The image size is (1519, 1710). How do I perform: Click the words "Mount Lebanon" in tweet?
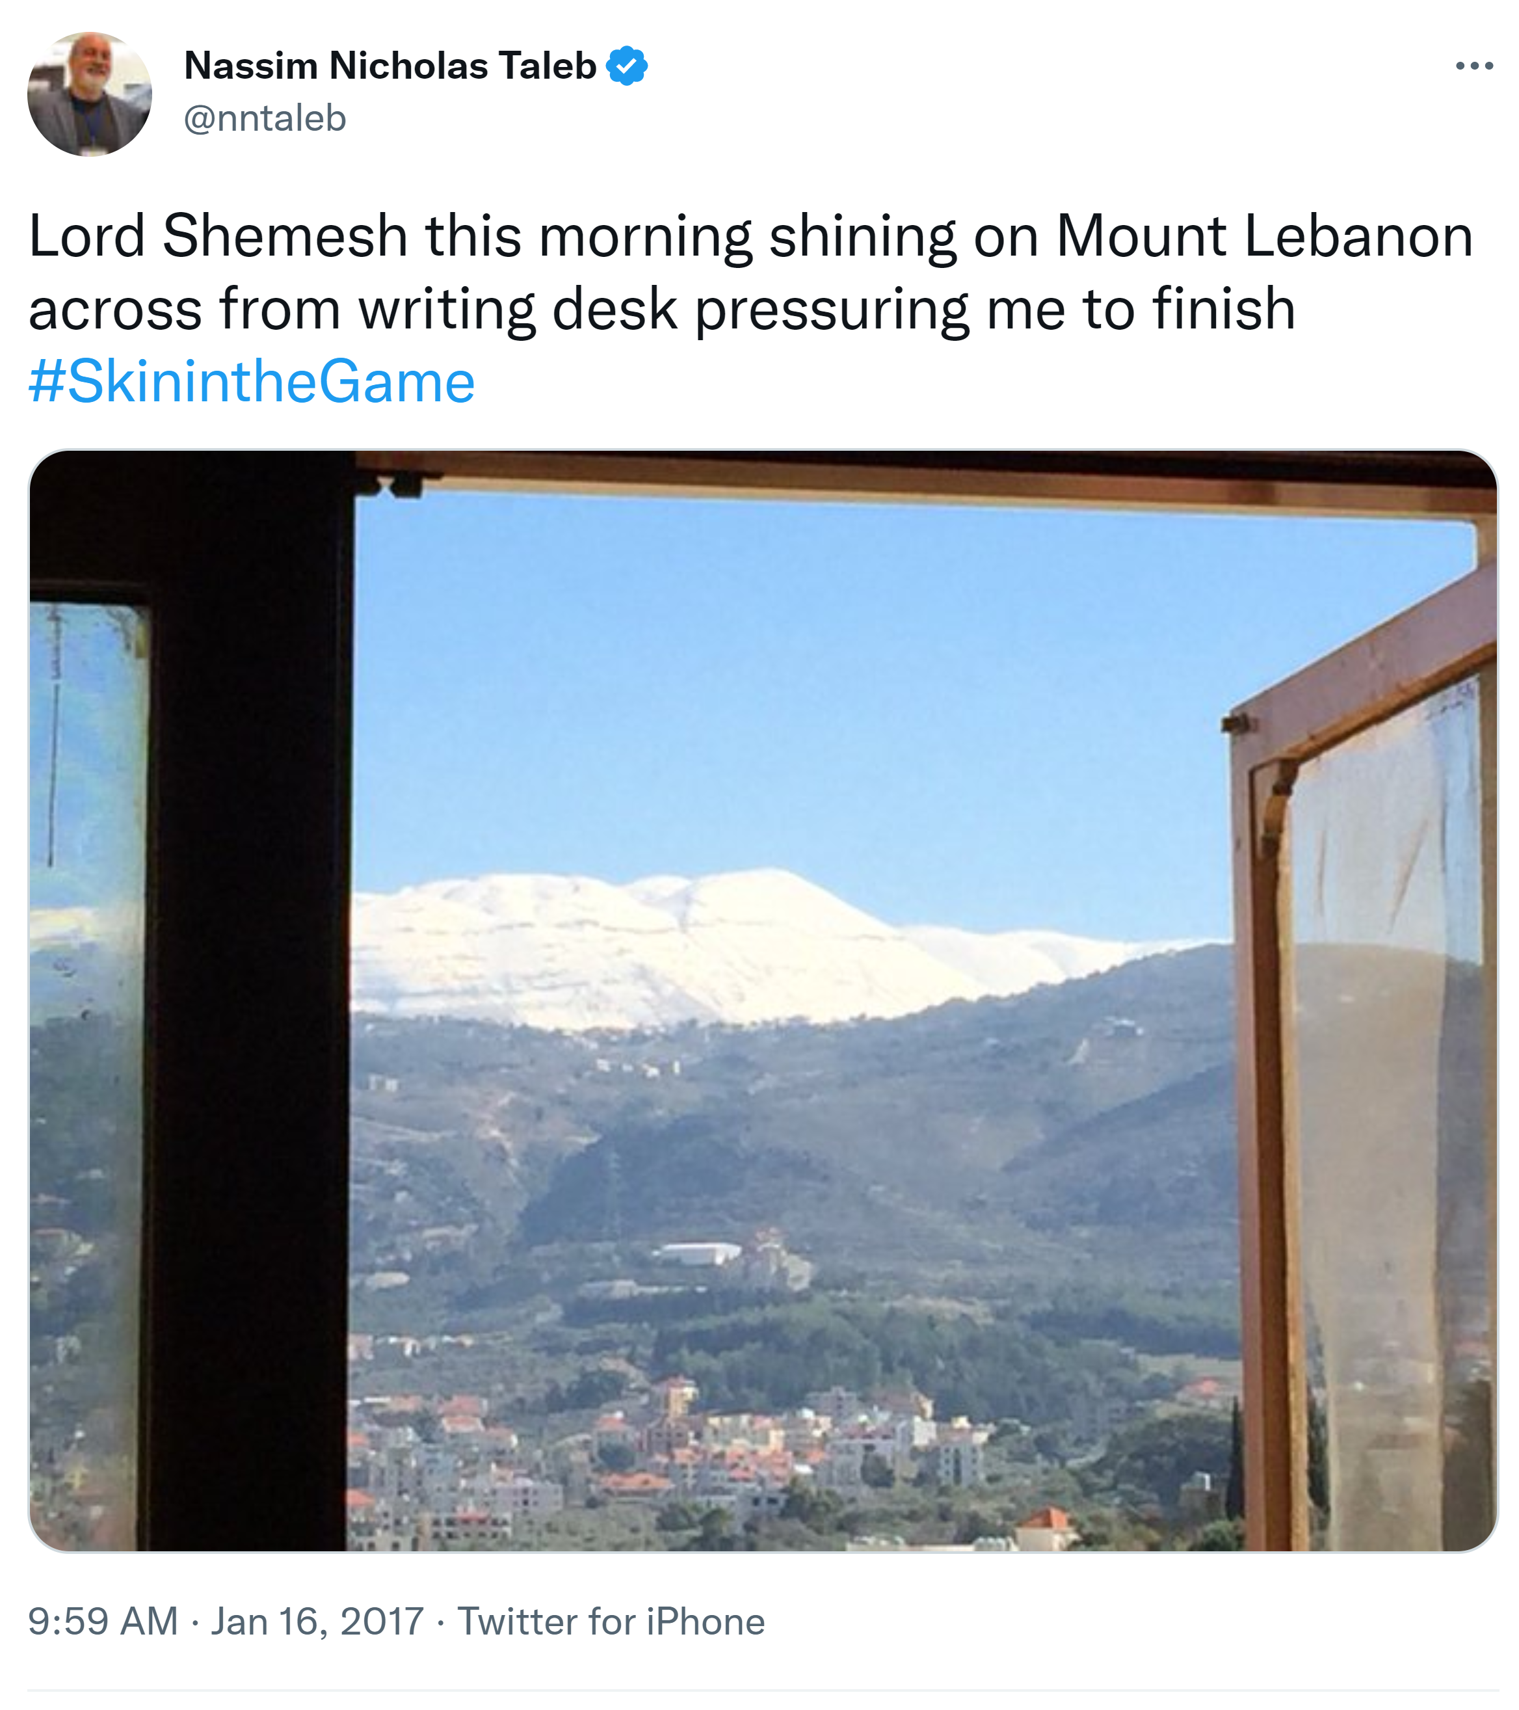tap(1264, 237)
